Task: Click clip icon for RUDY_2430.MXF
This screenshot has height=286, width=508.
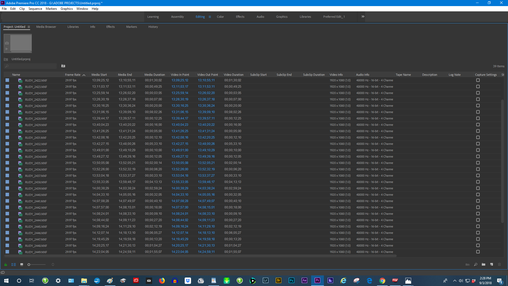Action: [20, 131]
